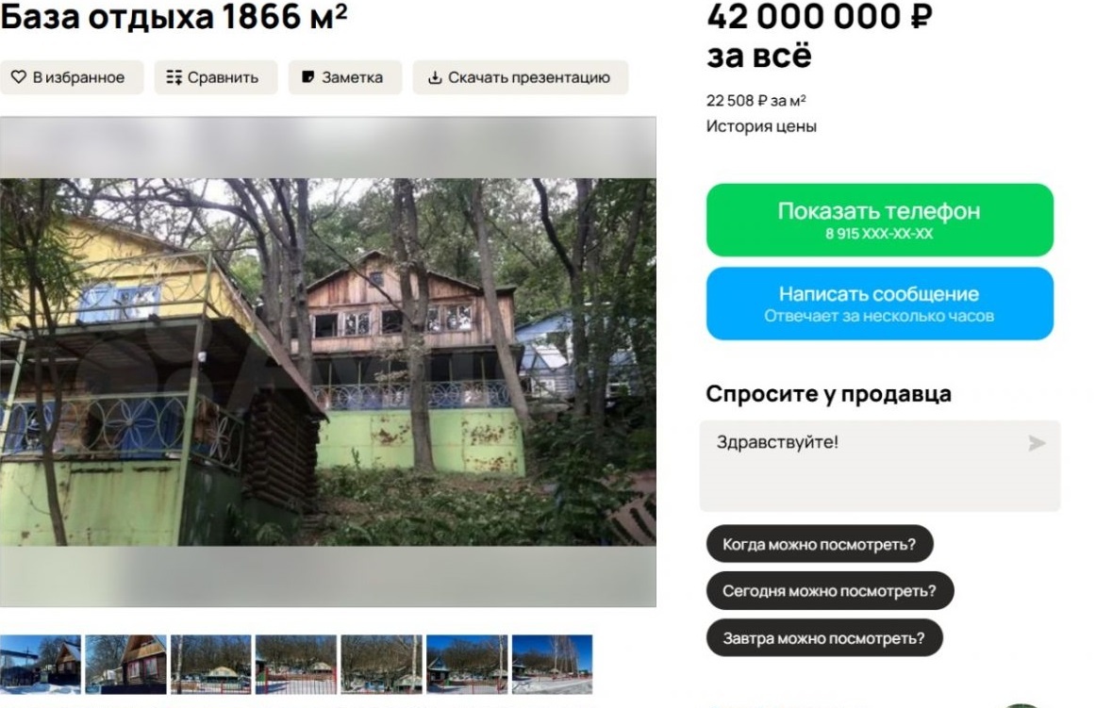Click the heart icon to add to favorites
This screenshot has height=708, width=1096.
(x=19, y=77)
